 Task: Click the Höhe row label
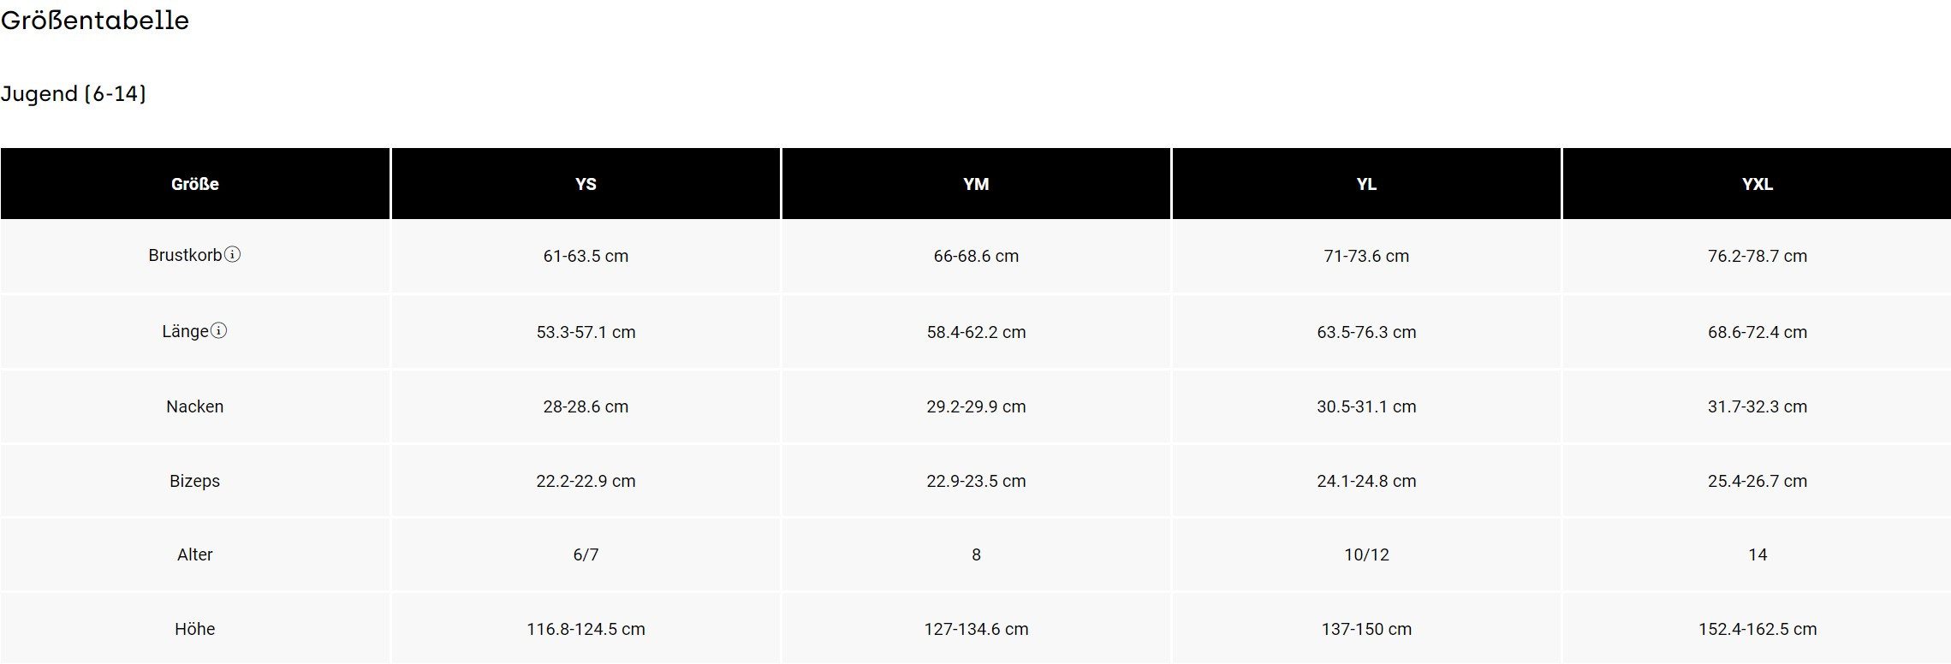click(x=195, y=629)
